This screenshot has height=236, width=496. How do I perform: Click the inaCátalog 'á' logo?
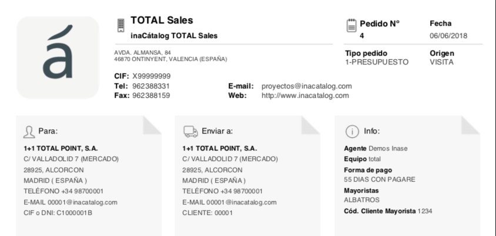point(58,57)
